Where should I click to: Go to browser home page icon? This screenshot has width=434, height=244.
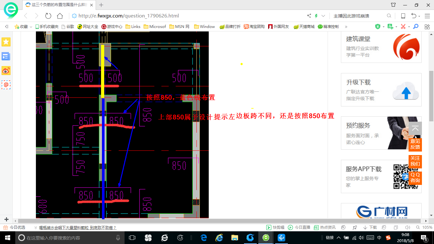(x=60, y=16)
